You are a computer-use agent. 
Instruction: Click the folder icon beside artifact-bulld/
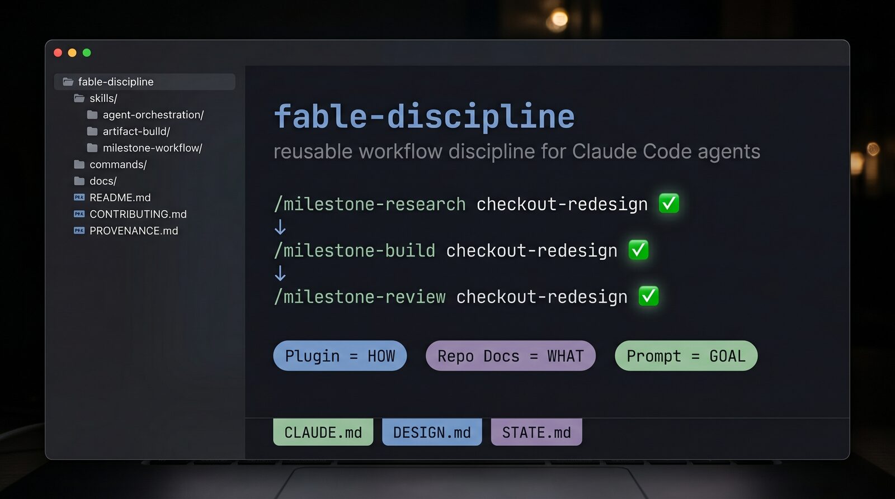coord(92,131)
